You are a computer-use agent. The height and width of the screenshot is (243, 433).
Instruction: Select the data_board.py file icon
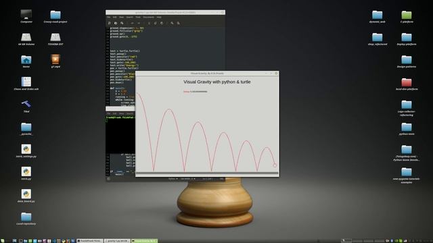pyautogui.click(x=26, y=196)
